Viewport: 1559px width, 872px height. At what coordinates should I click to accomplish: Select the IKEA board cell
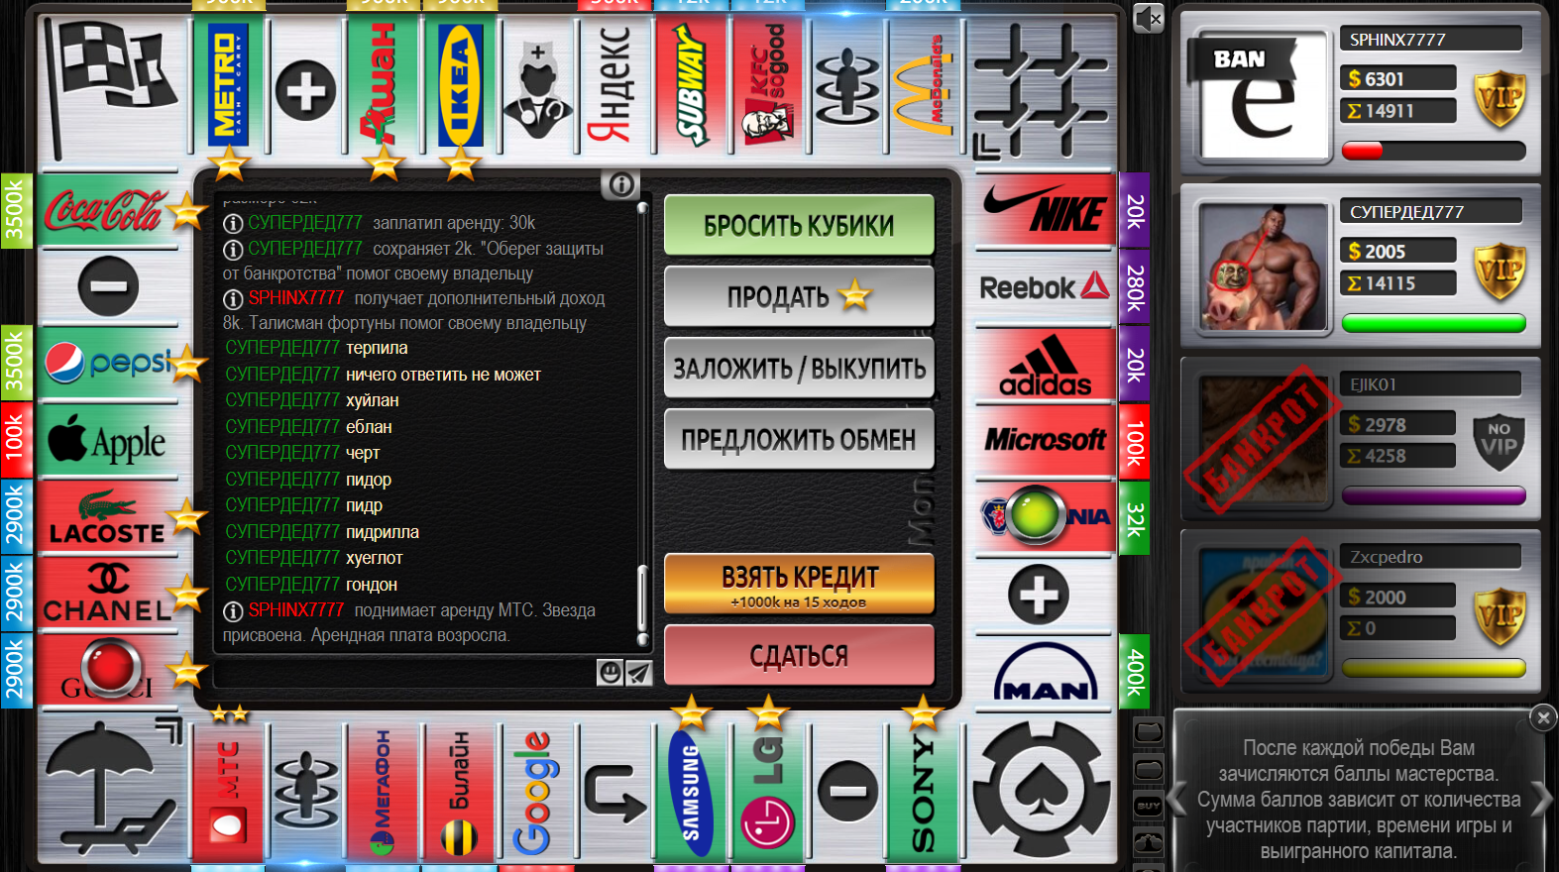coord(460,87)
